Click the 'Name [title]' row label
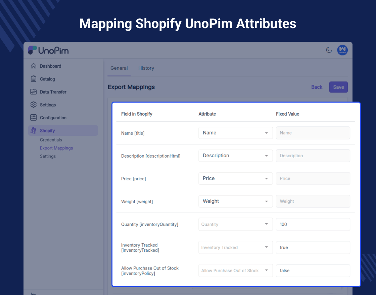This screenshot has height=295, width=376. click(133, 133)
